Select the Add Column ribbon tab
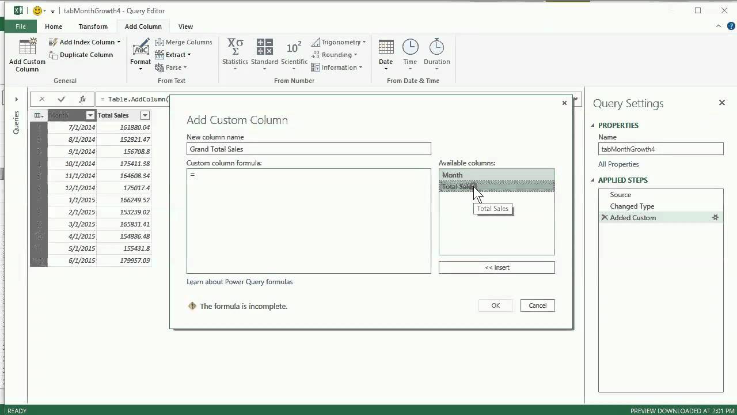737x415 pixels. point(143,27)
